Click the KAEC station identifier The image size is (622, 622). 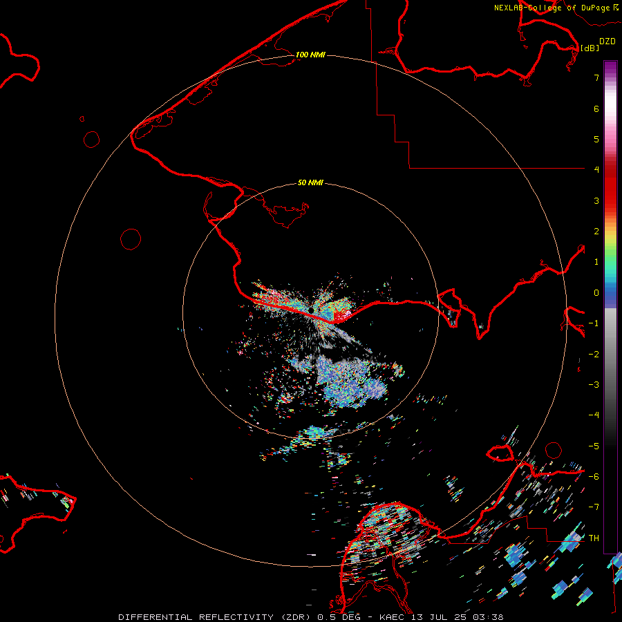click(x=394, y=617)
